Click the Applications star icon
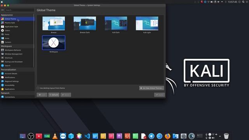 [x=2, y=89]
